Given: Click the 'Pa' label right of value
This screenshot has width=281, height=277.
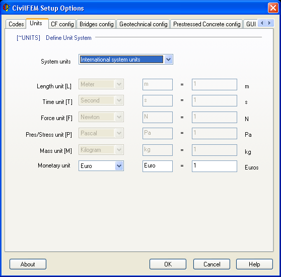Looking at the screenshot, I should (x=248, y=135).
